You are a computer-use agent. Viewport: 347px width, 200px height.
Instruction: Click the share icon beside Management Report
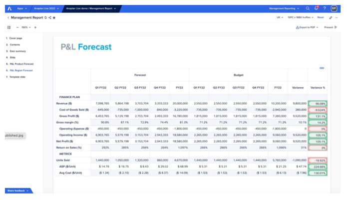click(50, 17)
